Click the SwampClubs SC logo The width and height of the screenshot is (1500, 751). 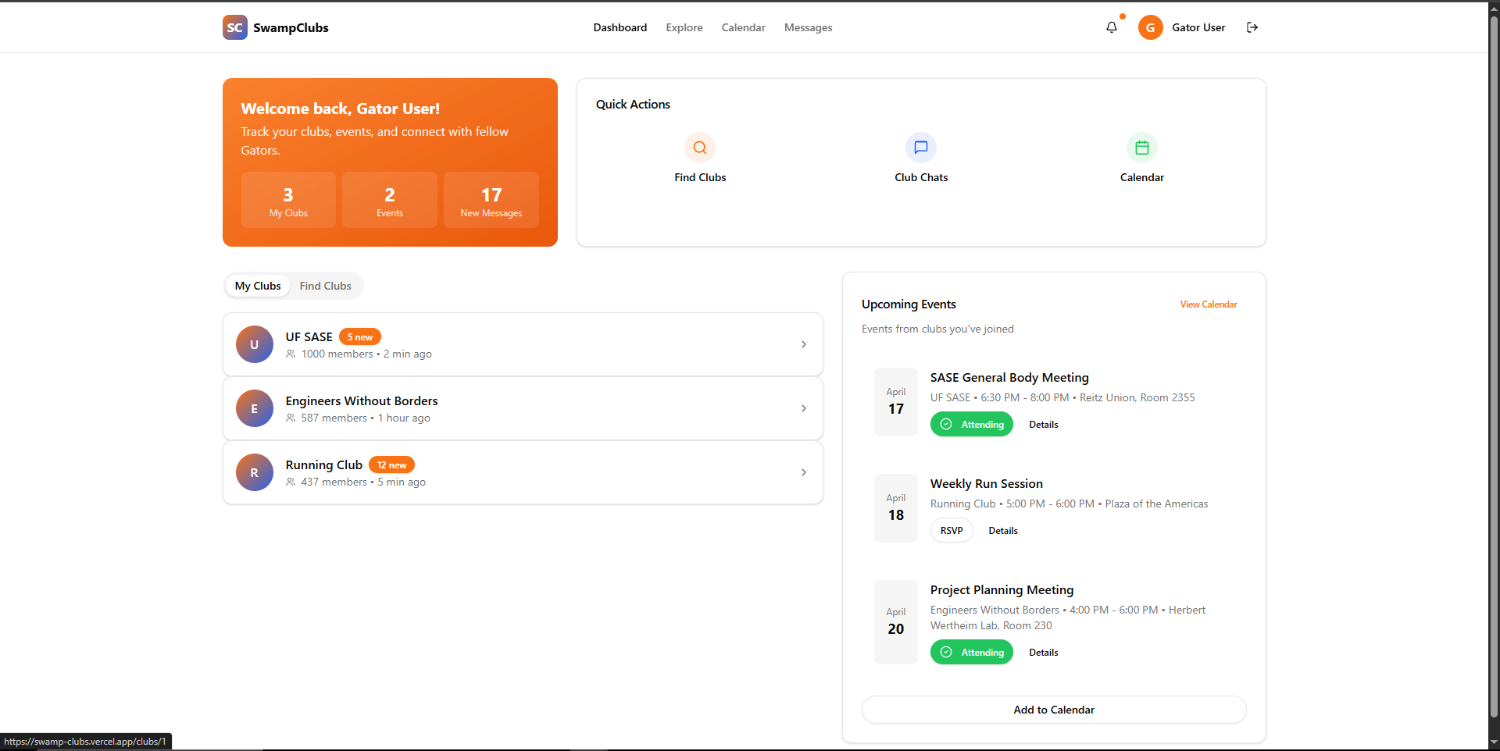click(234, 27)
